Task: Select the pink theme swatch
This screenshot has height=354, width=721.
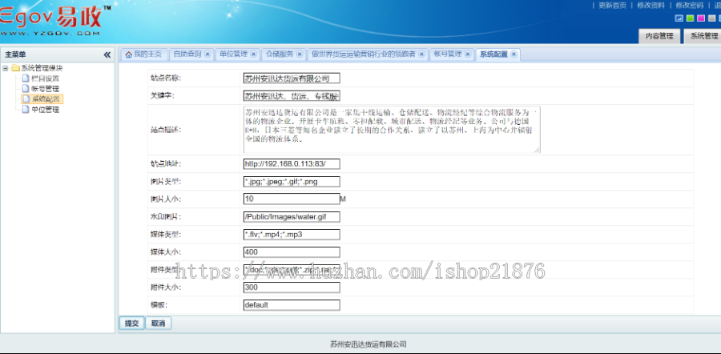Action: click(701, 18)
